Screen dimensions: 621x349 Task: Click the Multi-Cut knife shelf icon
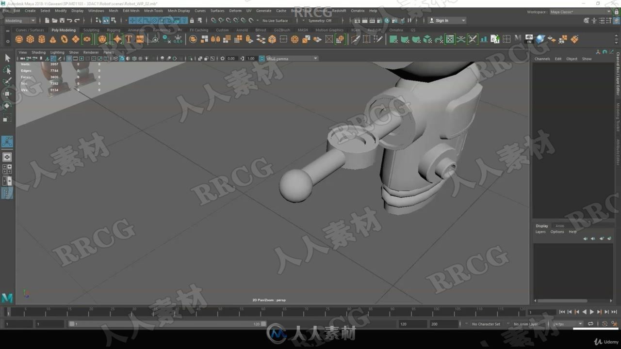point(355,39)
